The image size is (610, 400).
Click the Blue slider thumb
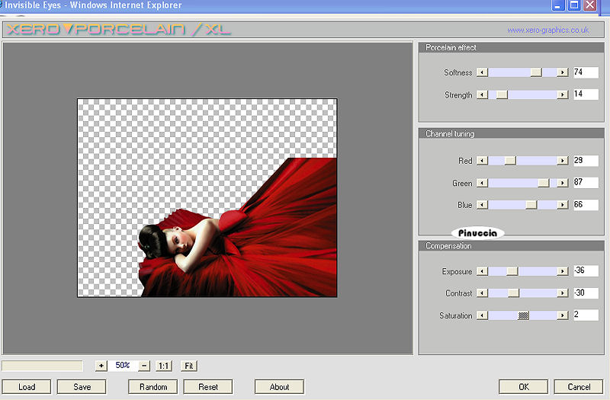(531, 205)
